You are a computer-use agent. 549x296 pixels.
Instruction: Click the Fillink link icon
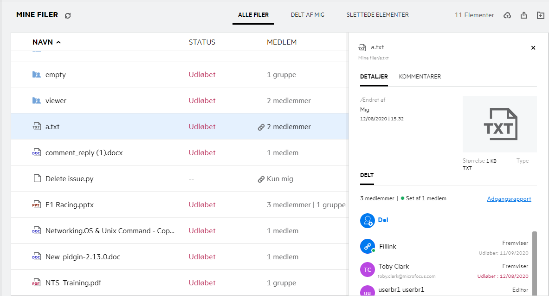point(367,246)
